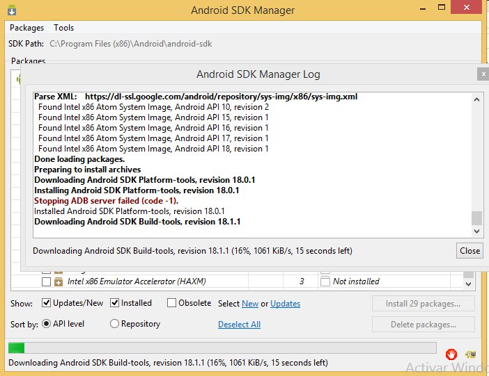This screenshot has height=376, width=489.
Task: Click the Intel x86 Emulator Accelerator (HAXM) label
Action: tap(137, 281)
